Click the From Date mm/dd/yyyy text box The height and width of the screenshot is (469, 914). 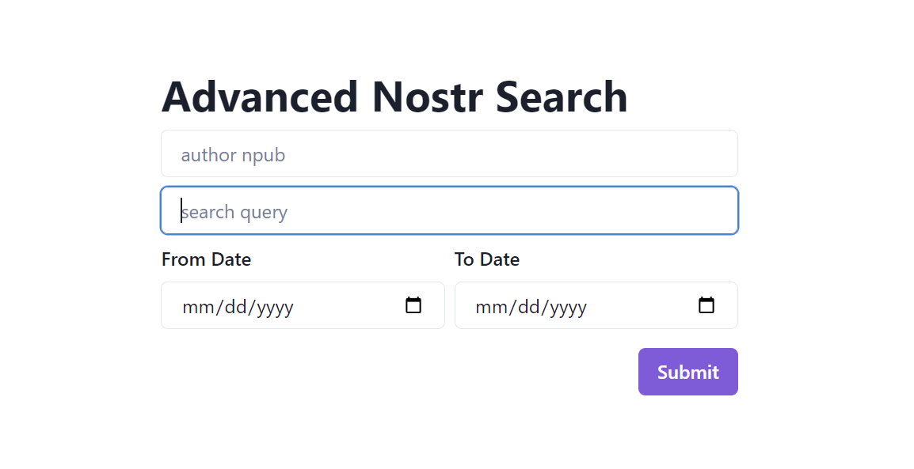(x=238, y=306)
